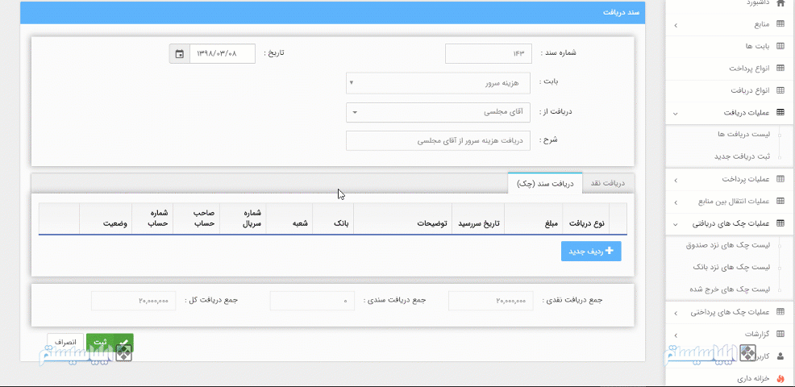Expand the گزارشات menu chevron
This screenshot has width=795, height=387.
point(676,335)
